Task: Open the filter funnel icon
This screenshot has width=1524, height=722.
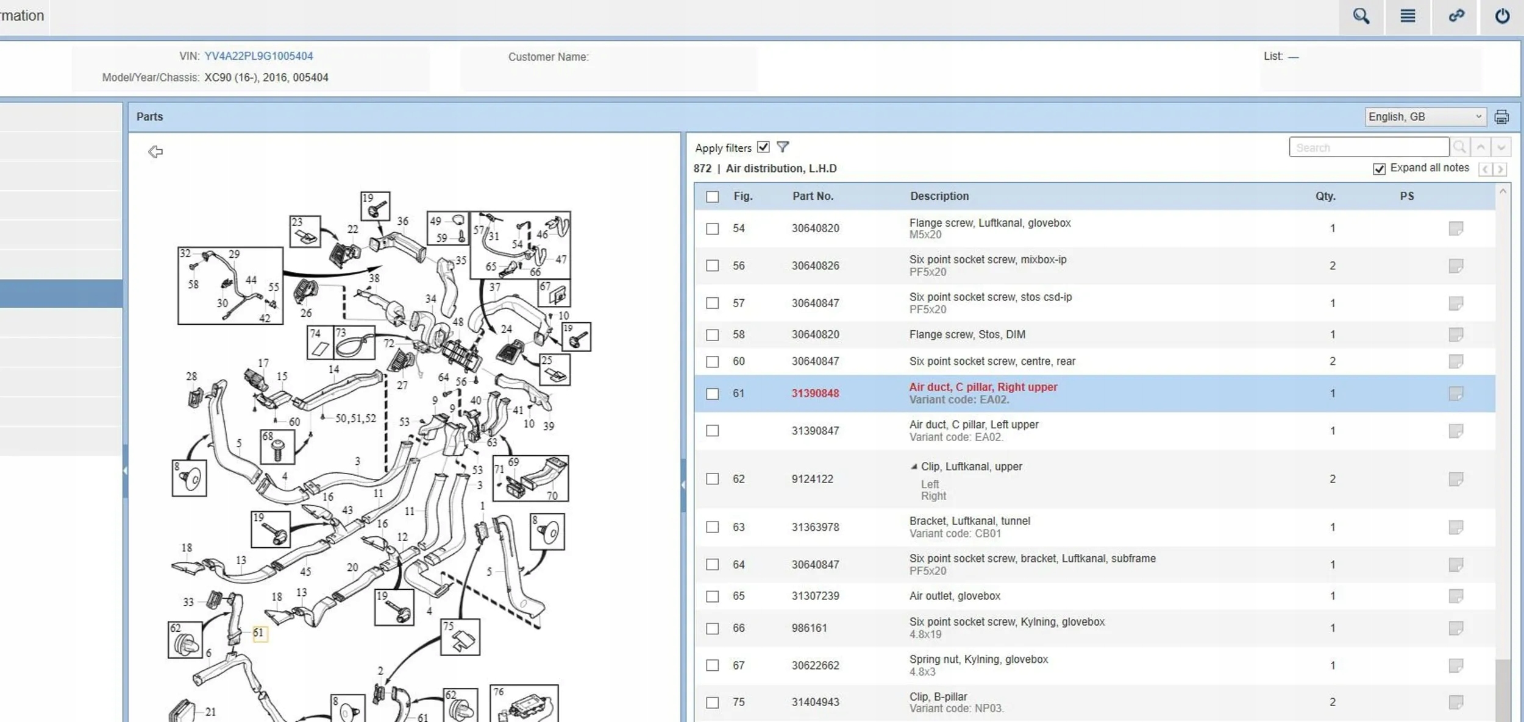Action: 783,147
